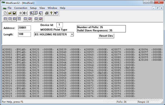This screenshot has width=165, height=105.
Task: Maximize the ModScan32 main window
Action: 151,2
